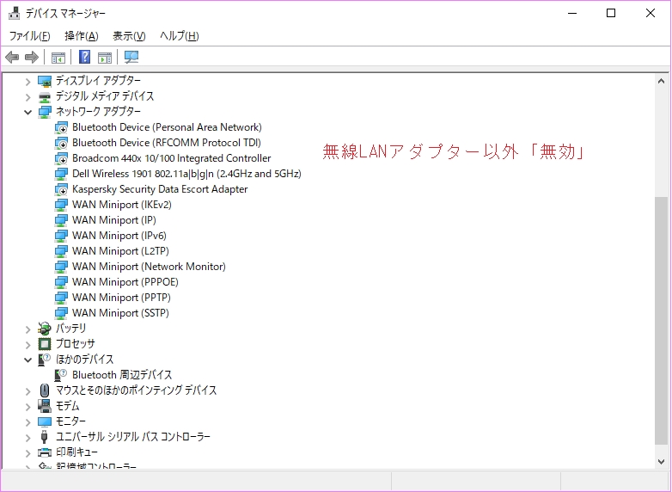
Task: Select Bluetooth 周辺デバイス entry
Action: [x=122, y=375]
